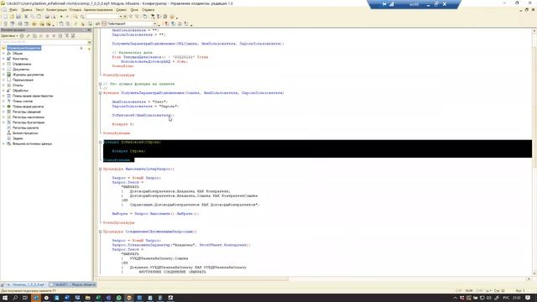Click the Redo toolbar icon
The height and width of the screenshot is (302, 537).
(x=67, y=17)
